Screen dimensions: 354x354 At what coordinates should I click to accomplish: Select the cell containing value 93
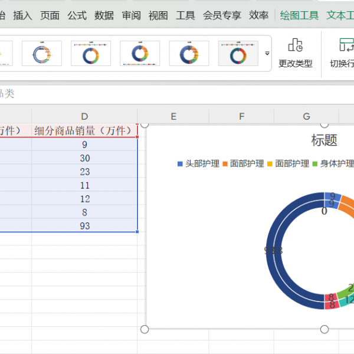tap(84, 226)
